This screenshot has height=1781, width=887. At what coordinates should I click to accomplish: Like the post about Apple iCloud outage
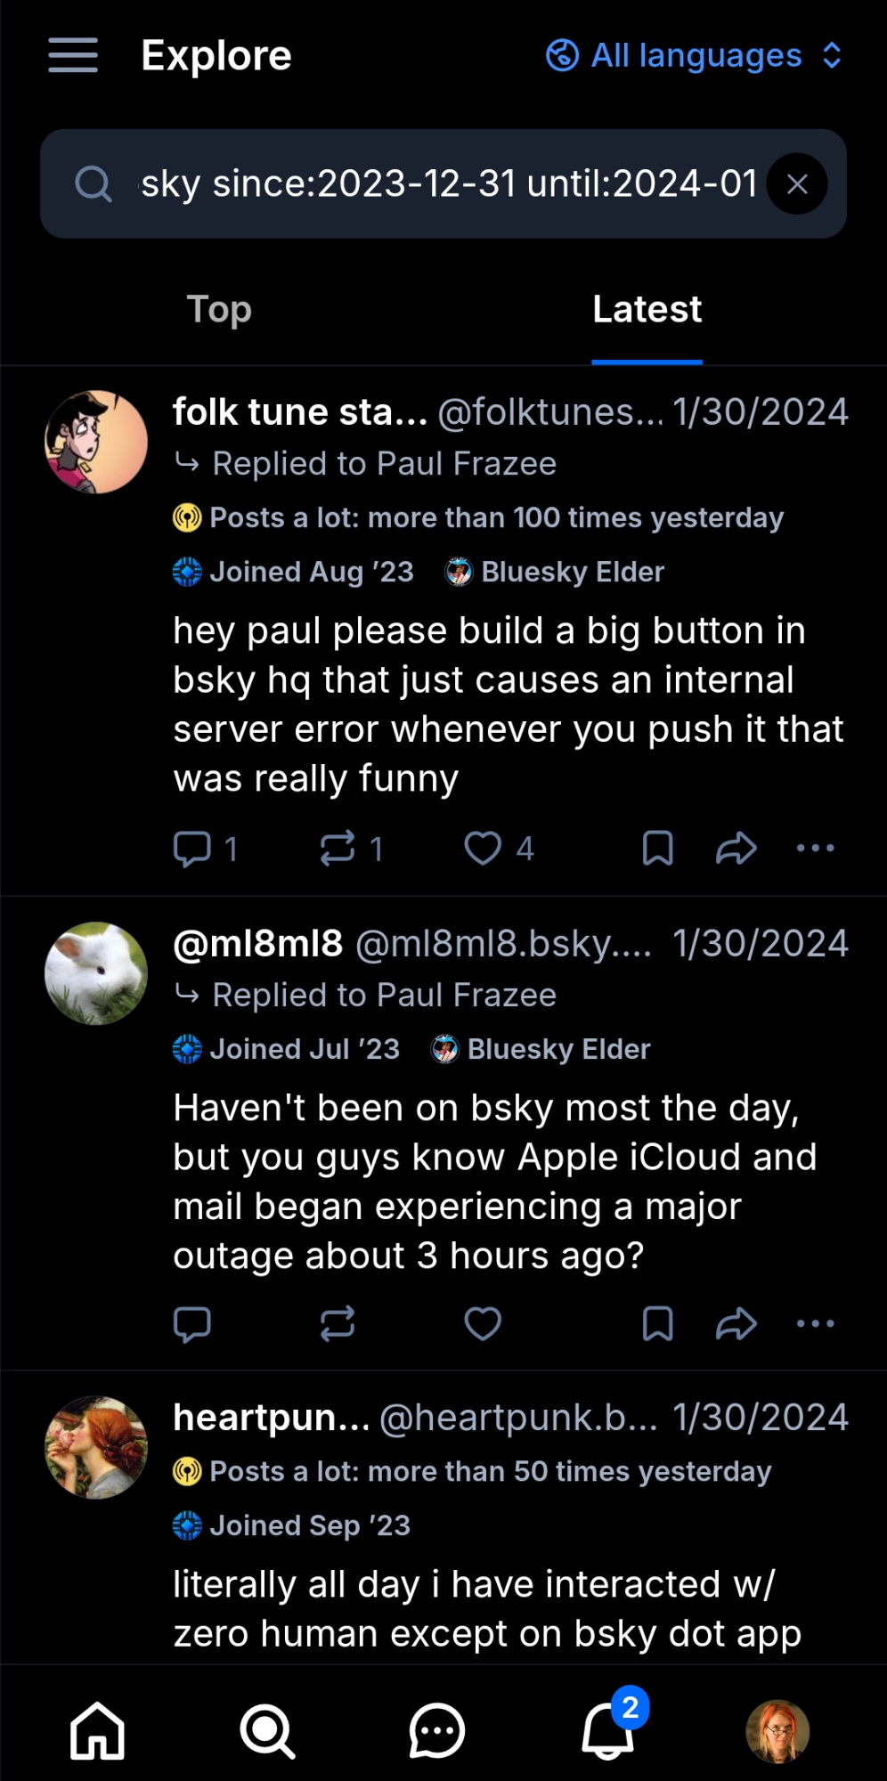point(484,1324)
